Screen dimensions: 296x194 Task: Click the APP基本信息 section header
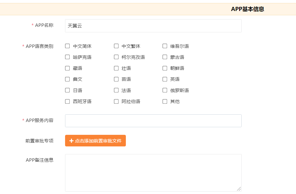(x=247, y=9)
